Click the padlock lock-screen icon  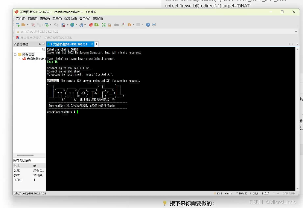point(110,25)
